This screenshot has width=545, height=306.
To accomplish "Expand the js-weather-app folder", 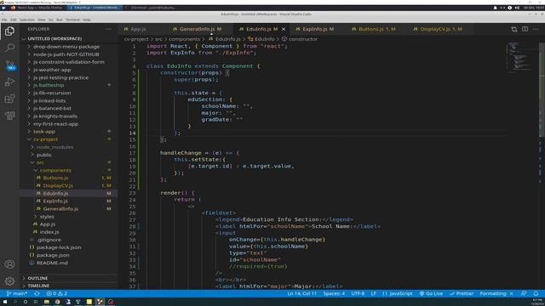I will coord(69,70).
